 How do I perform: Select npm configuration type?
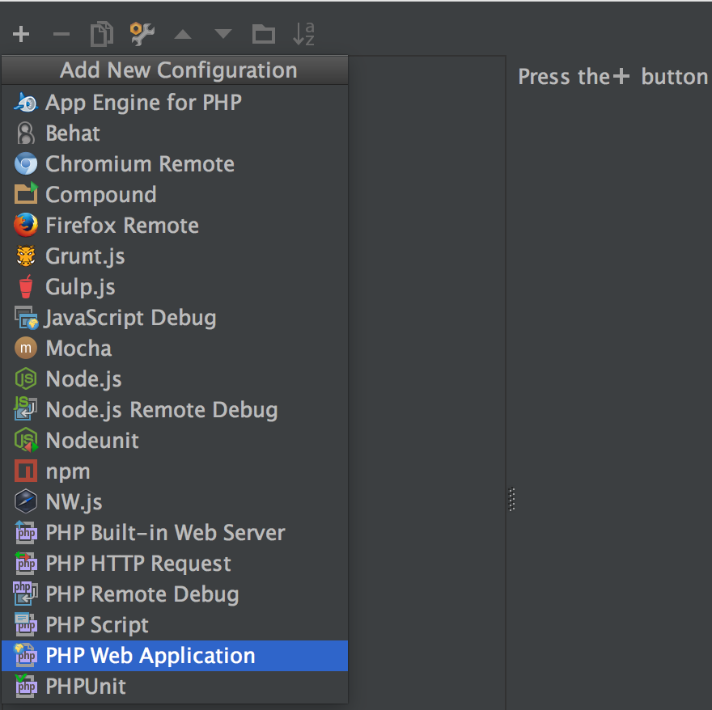pyautogui.click(x=175, y=471)
